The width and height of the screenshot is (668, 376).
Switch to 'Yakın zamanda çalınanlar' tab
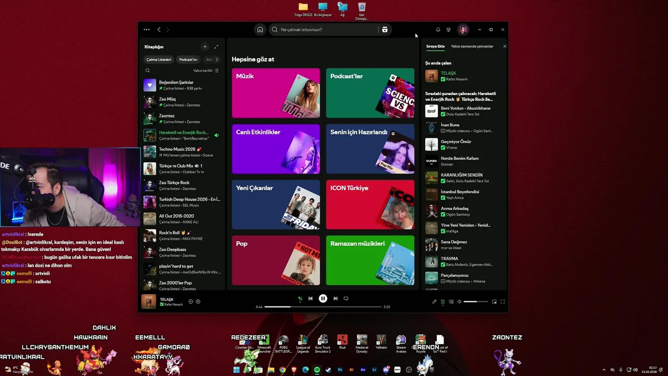(x=472, y=46)
